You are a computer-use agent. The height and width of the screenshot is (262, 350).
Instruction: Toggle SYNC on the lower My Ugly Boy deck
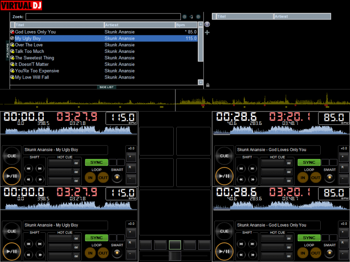(96, 238)
